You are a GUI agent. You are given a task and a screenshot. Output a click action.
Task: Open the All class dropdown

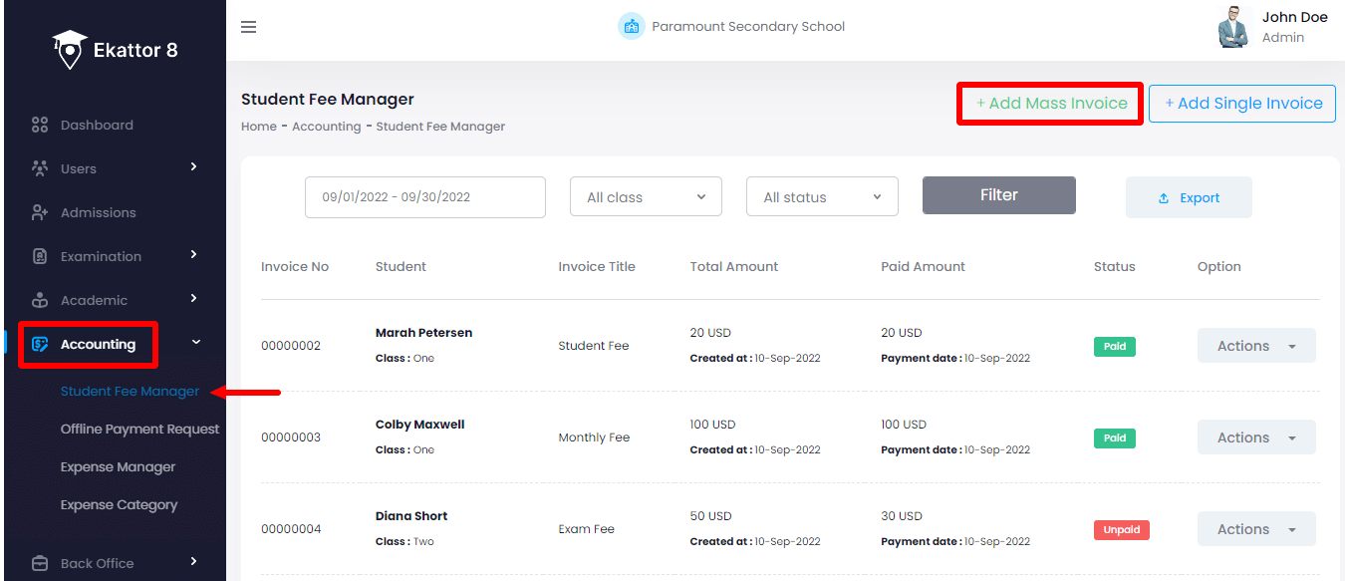[x=645, y=196]
